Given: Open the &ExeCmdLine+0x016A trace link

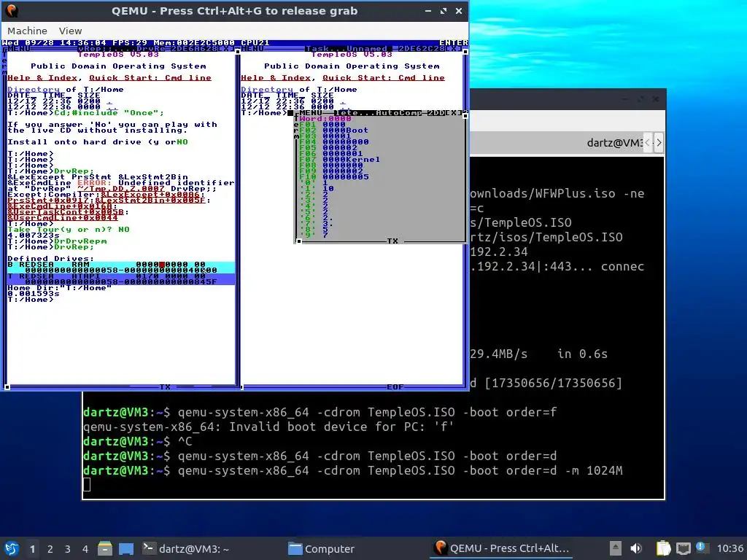Looking at the screenshot, I should 60,206.
